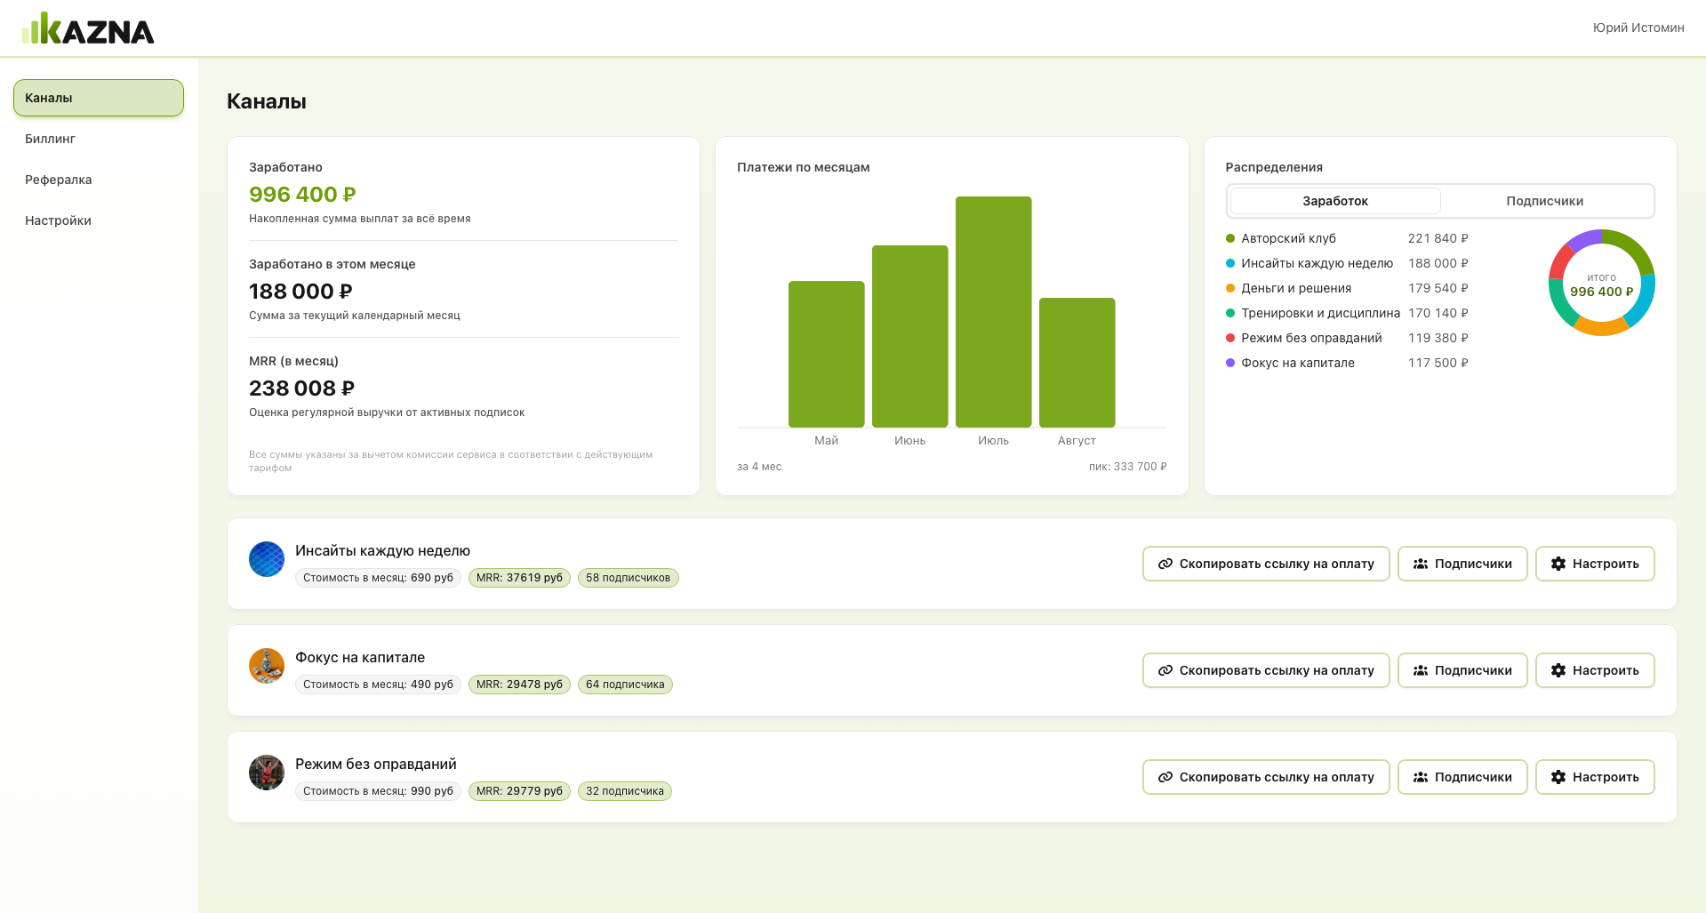Click the 58 подписчиков badge
The width and height of the screenshot is (1706, 913).
coord(629,578)
